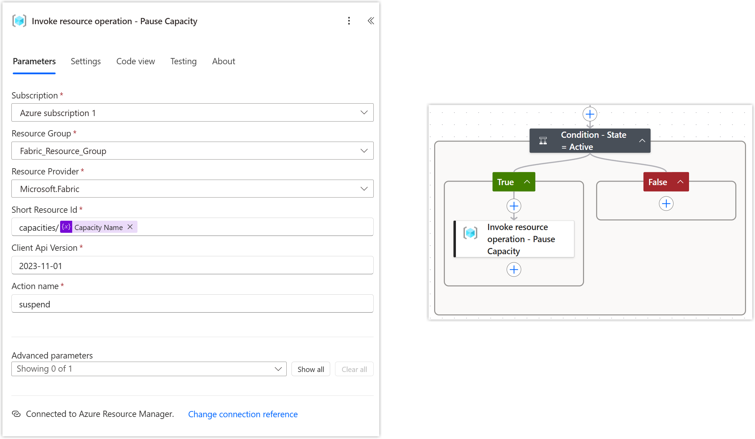This screenshot has height=439, width=755.
Task: Click the Condition - State = Active title
Action: [x=593, y=141]
